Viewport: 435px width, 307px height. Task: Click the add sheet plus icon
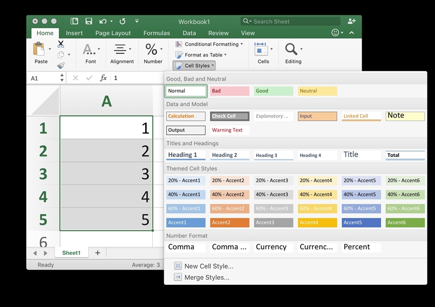[98, 253]
